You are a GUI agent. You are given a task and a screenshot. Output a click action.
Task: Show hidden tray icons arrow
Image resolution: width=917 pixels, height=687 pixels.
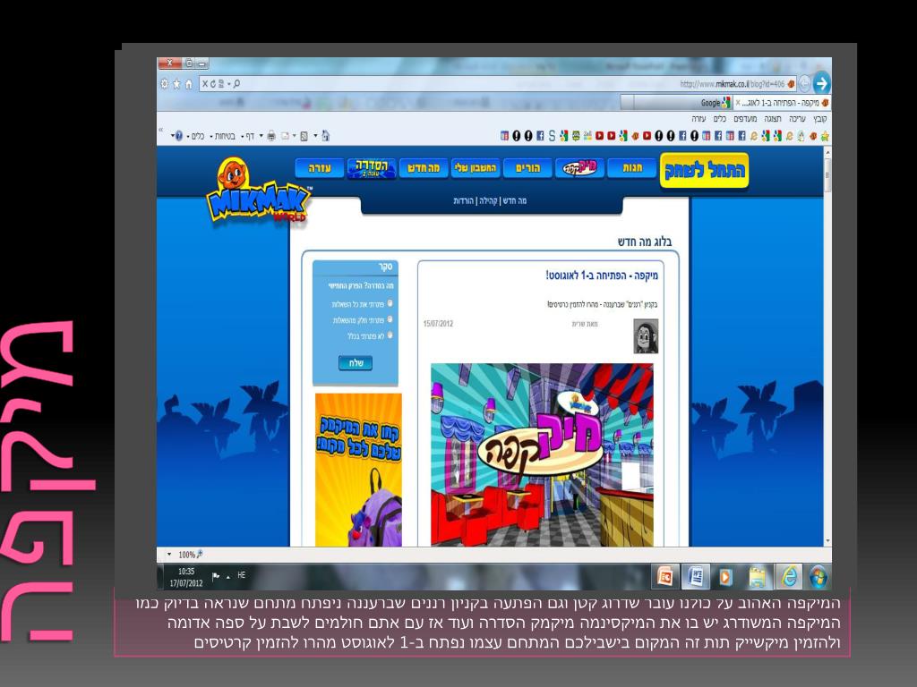pyautogui.click(x=228, y=577)
